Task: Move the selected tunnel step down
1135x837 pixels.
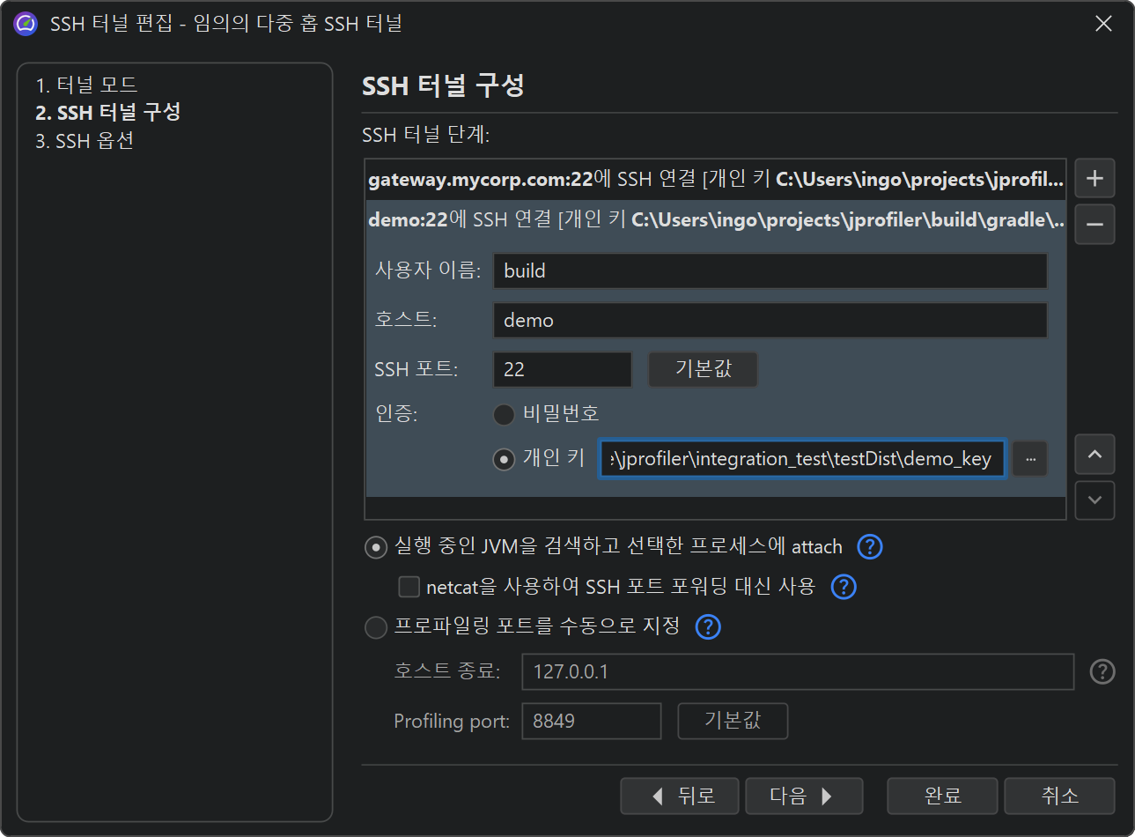Action: (x=1094, y=500)
